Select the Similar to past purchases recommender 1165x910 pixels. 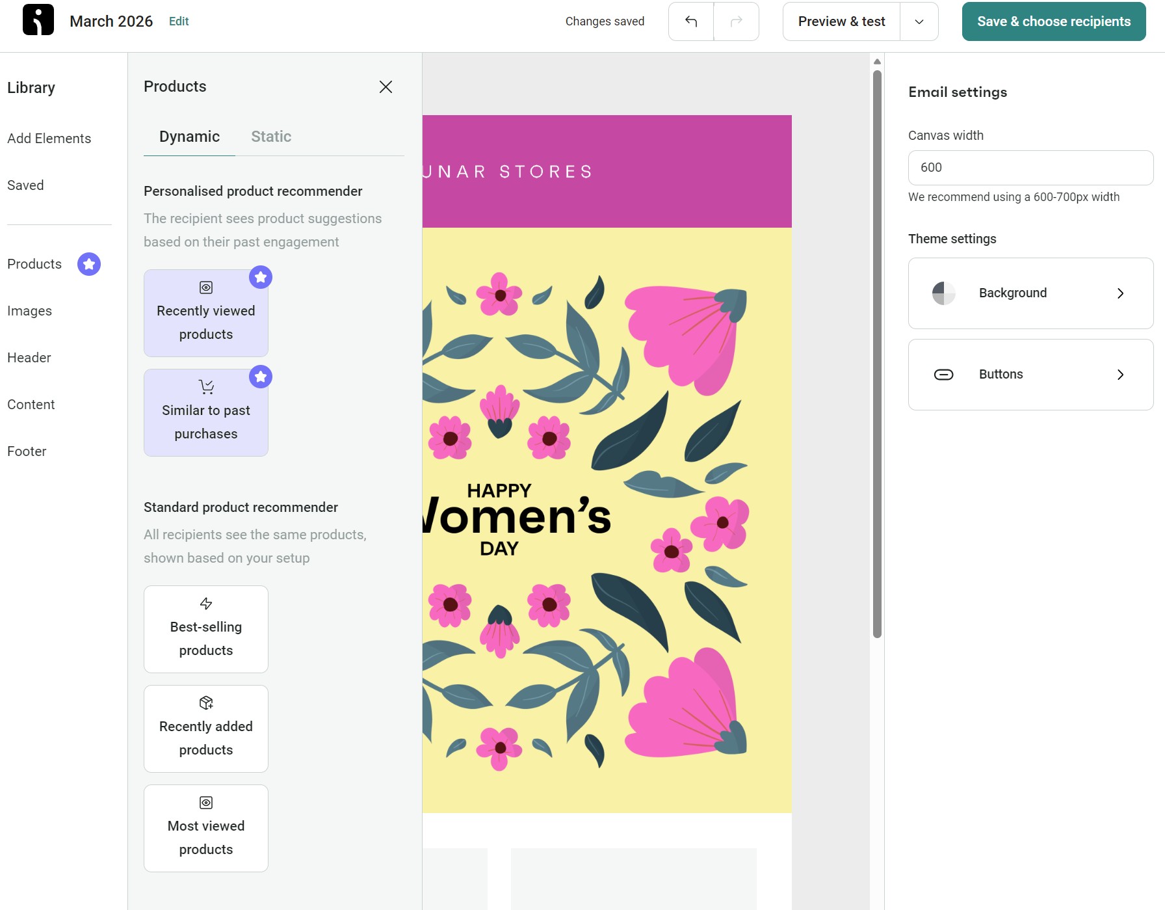[205, 412]
